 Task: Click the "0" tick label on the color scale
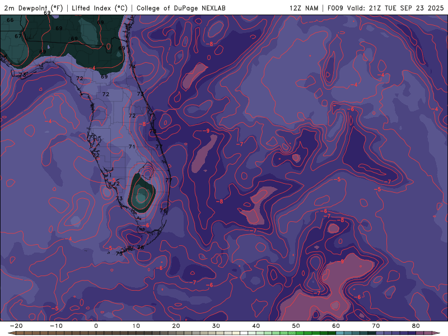click(96, 326)
